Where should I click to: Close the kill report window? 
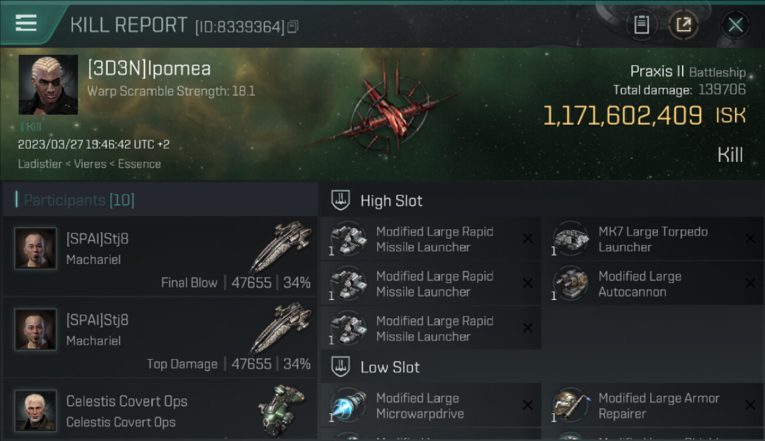click(x=735, y=25)
